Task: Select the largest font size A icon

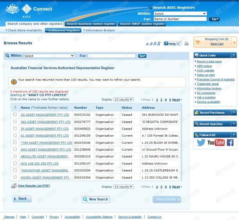Action: pos(159,44)
